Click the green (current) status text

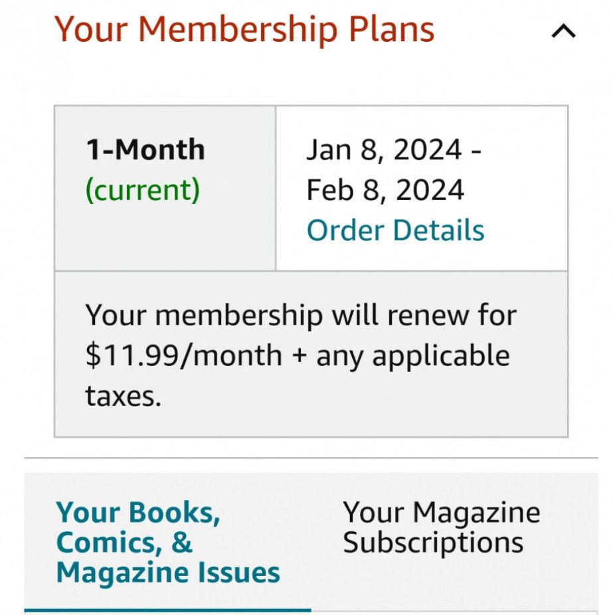142,191
